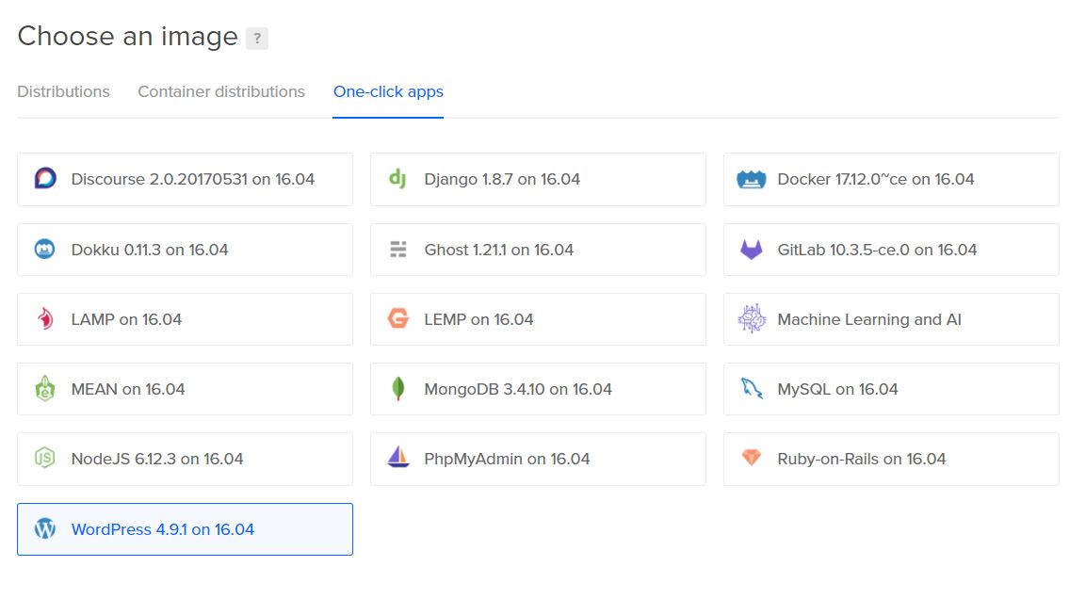Pick the Machine Learning and AI label
The height and width of the screenshot is (599, 1086).
pos(869,319)
